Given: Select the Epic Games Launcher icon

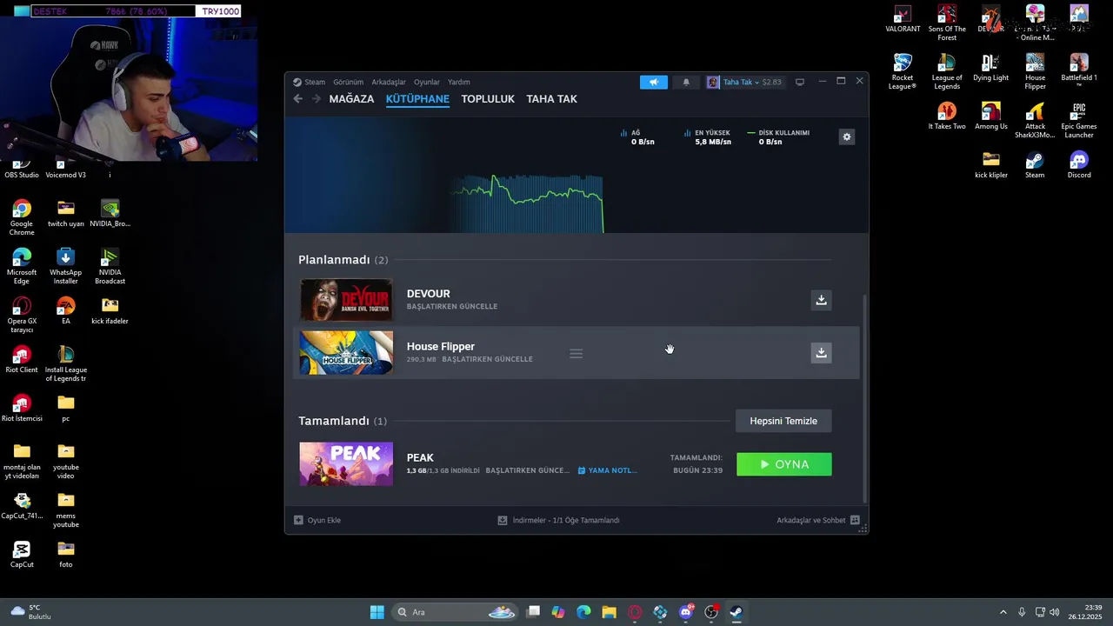Looking at the screenshot, I should click(x=1079, y=121).
